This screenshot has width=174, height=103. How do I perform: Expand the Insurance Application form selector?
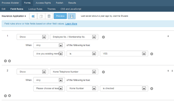(14, 16)
